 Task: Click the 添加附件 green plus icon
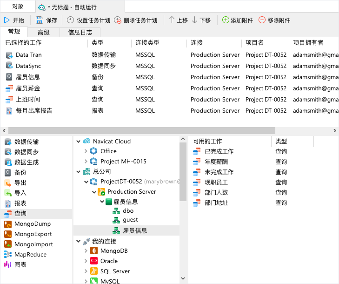coord(226,20)
